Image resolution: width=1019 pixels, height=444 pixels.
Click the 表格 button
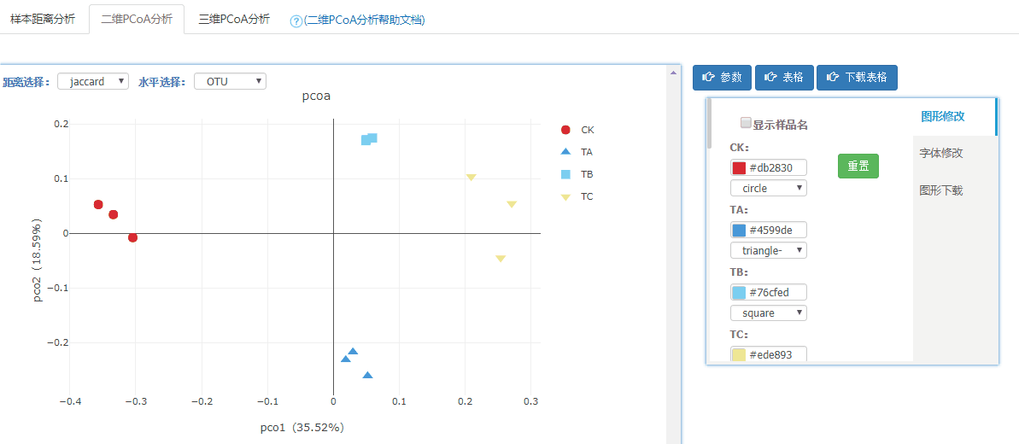(x=784, y=78)
